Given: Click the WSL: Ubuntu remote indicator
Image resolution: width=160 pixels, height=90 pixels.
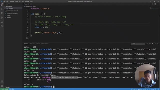Looking at the screenshot, I should tap(4, 89).
